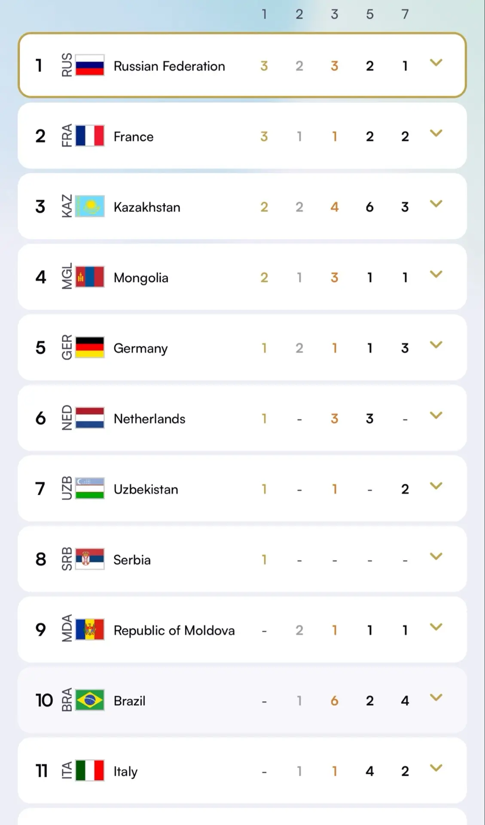485x825 pixels.
Task: Click the Mongolia flag icon
Action: [x=90, y=277]
